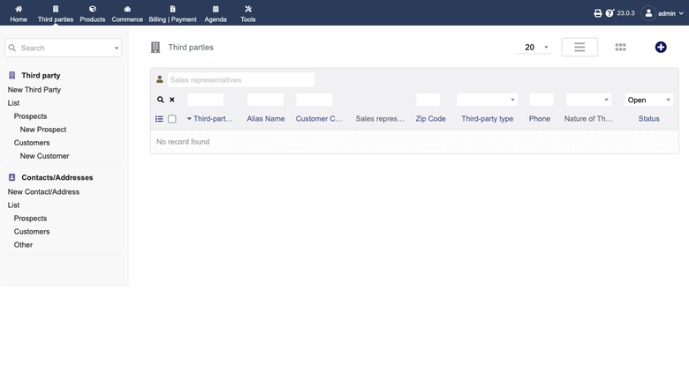Sort by Third-party type column
This screenshot has height=387, width=689.
[488, 119]
